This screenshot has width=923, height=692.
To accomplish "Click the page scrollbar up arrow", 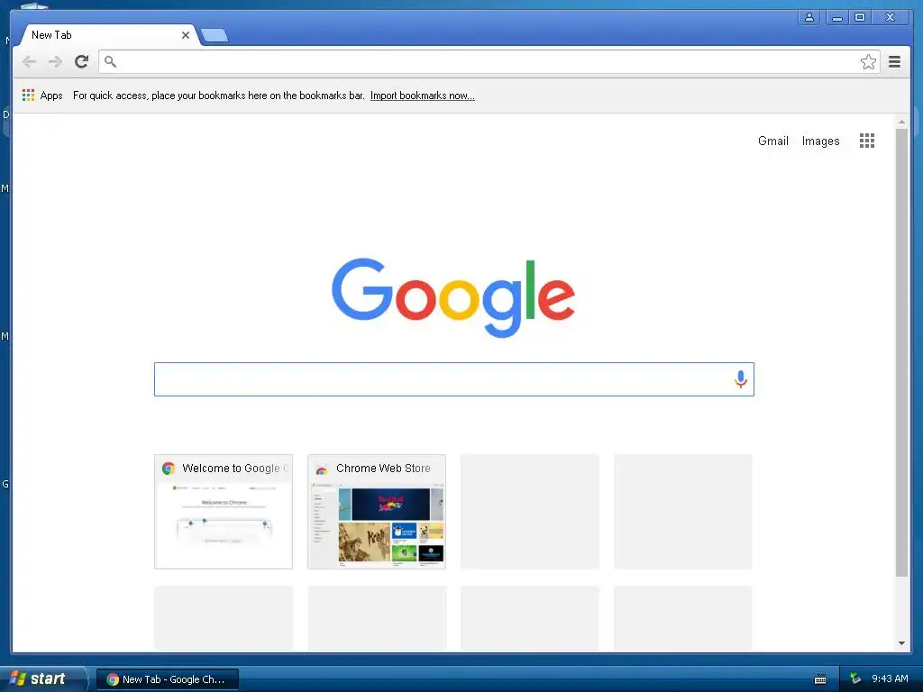I will [901, 122].
